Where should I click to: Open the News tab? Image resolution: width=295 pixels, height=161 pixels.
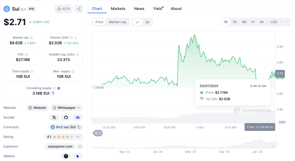(139, 9)
